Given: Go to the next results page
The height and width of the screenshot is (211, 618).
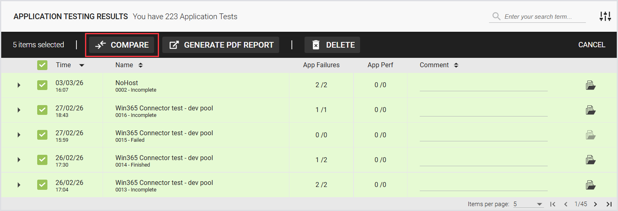Looking at the screenshot, I should coord(596,204).
